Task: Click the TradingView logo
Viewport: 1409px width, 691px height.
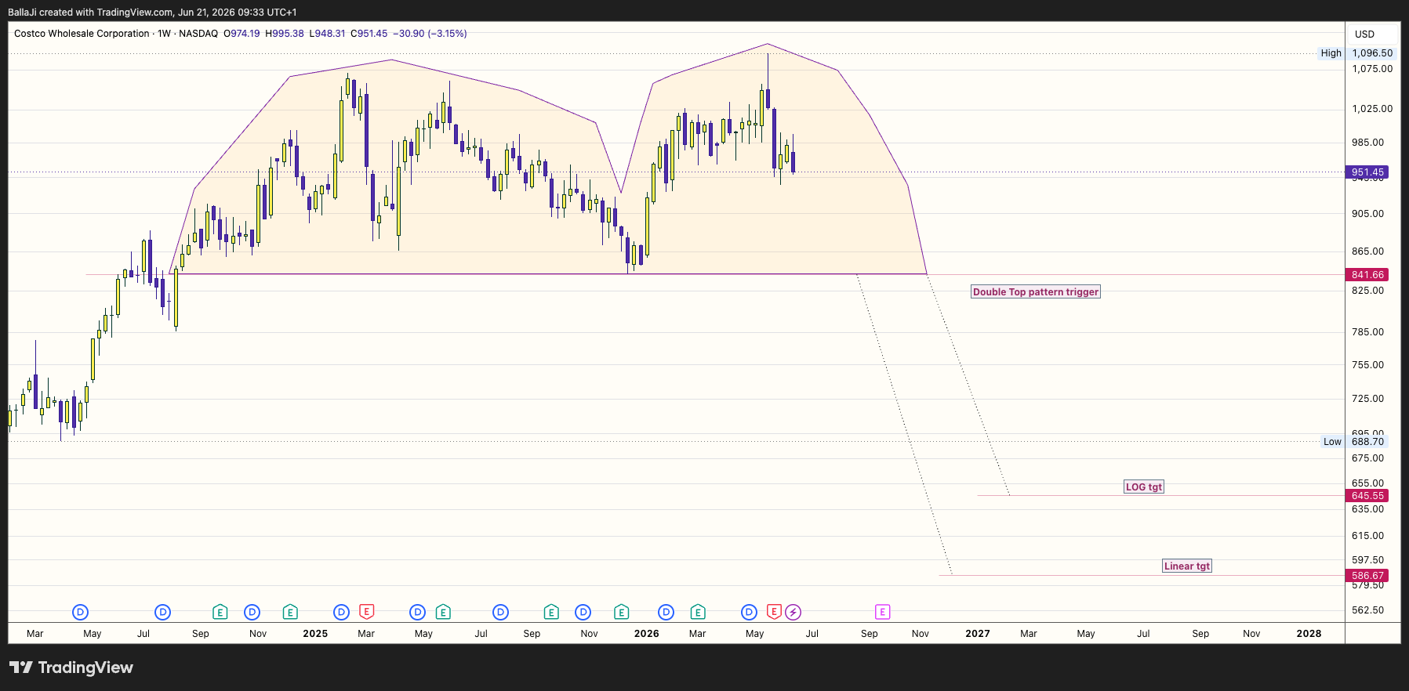Action: [x=71, y=667]
